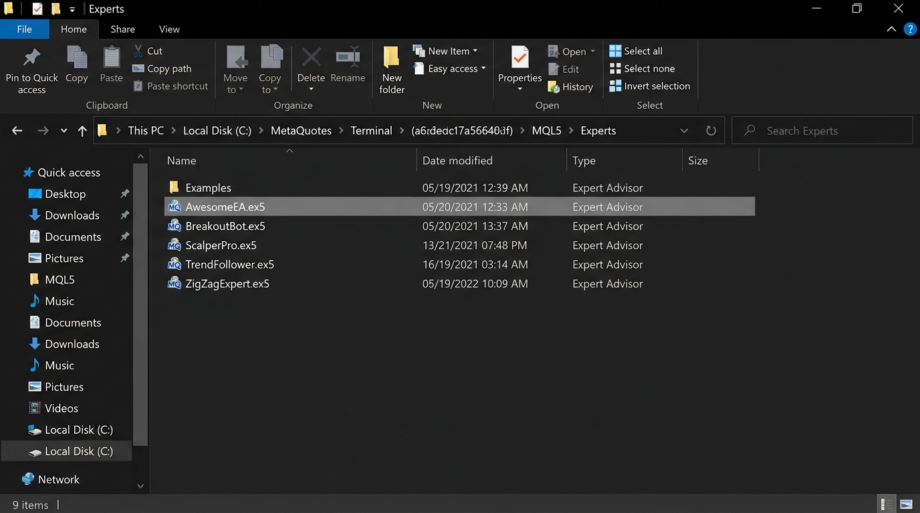Expand the address bar history dropdown

coord(683,131)
